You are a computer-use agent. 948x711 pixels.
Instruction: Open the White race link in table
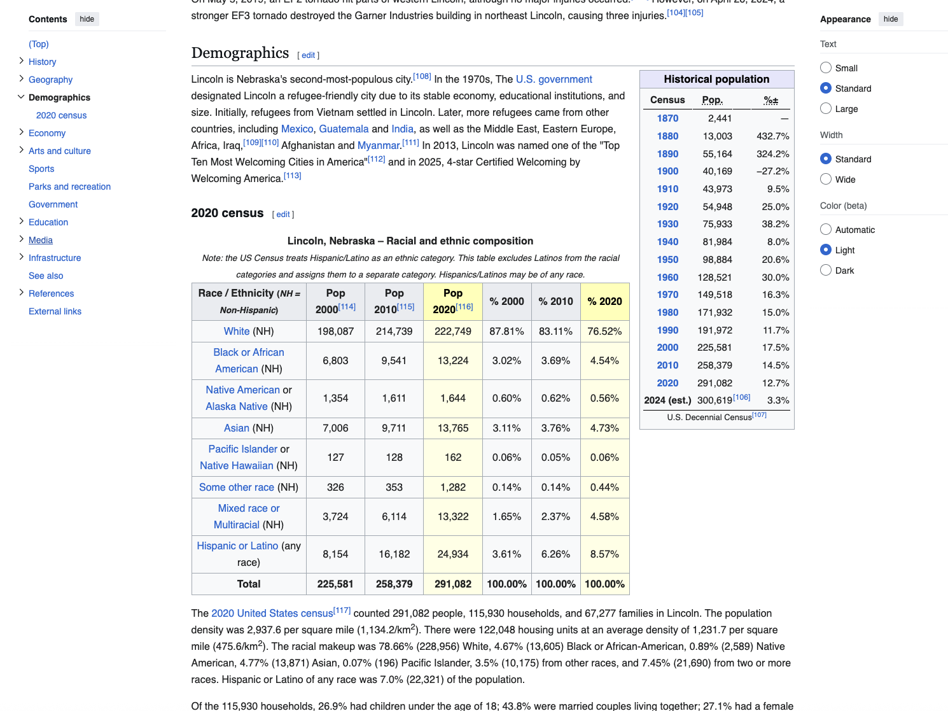coord(237,332)
